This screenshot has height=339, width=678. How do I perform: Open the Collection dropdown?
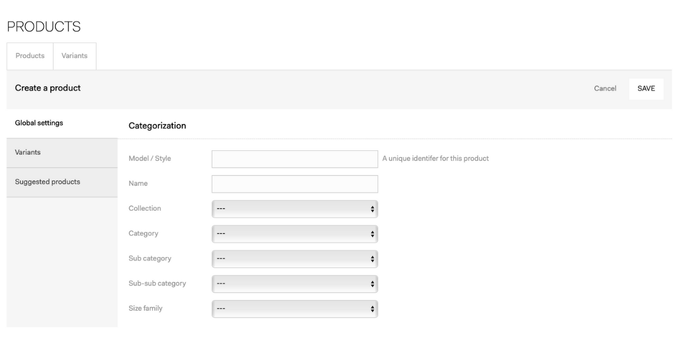[x=294, y=208]
